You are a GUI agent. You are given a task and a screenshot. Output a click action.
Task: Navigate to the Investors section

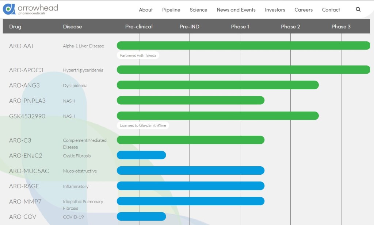click(275, 10)
